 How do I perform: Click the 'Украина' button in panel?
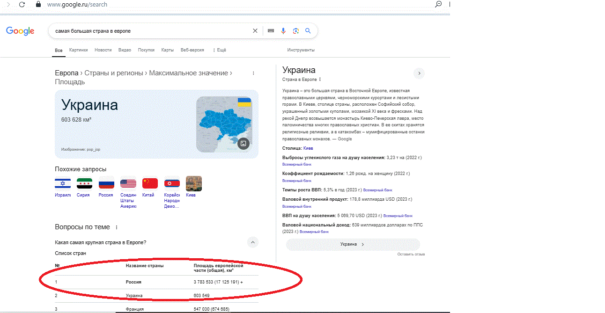352,244
